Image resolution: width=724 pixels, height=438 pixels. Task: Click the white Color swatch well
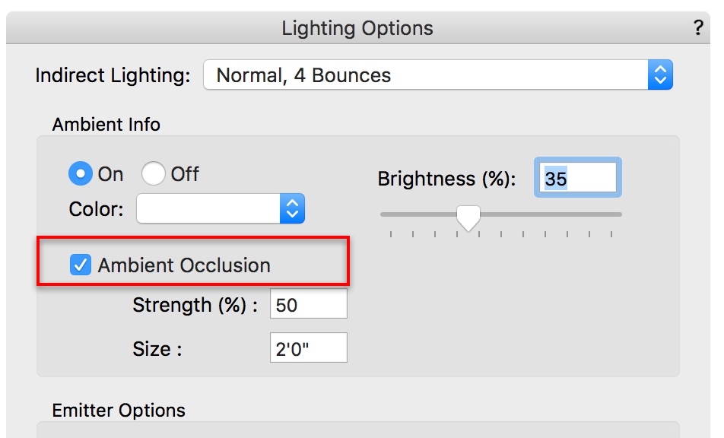point(208,208)
